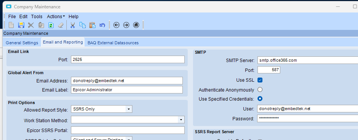Expand the Work Station Method dropdown
This screenshot has width=358, height=140.
click(181, 120)
